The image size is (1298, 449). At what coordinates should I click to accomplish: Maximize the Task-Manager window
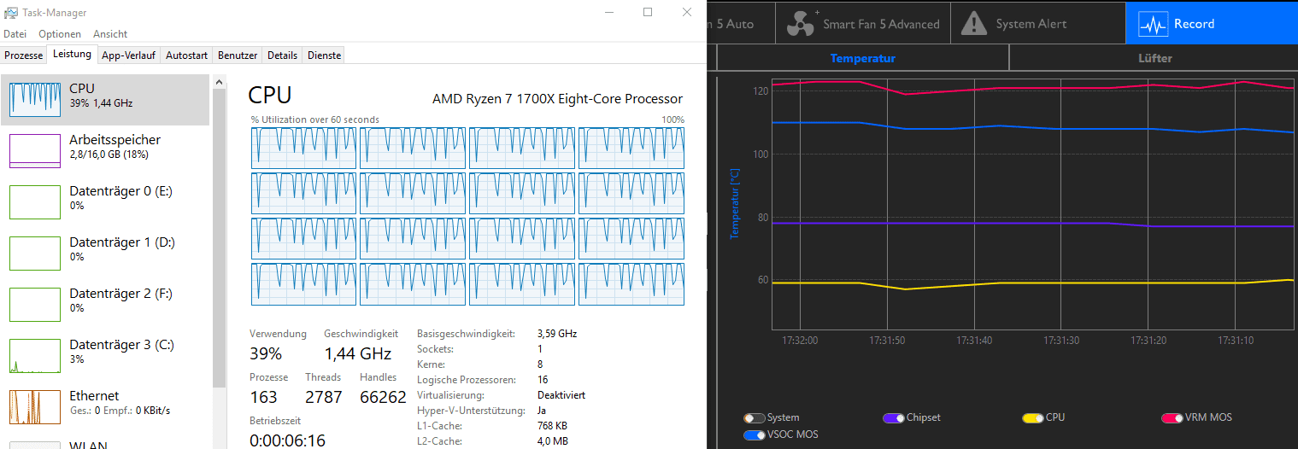[x=648, y=12]
